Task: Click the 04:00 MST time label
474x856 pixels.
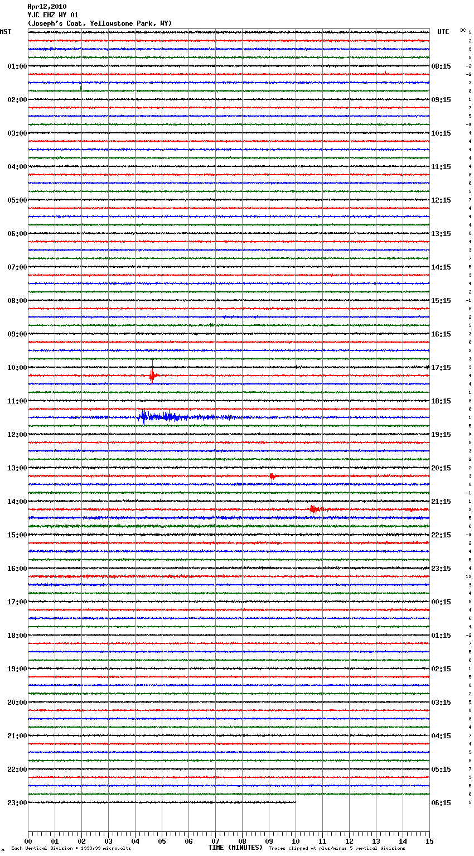Action: pos(17,167)
